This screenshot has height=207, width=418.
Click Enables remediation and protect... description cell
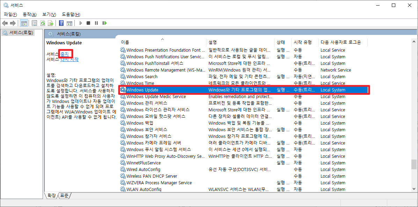(240, 96)
